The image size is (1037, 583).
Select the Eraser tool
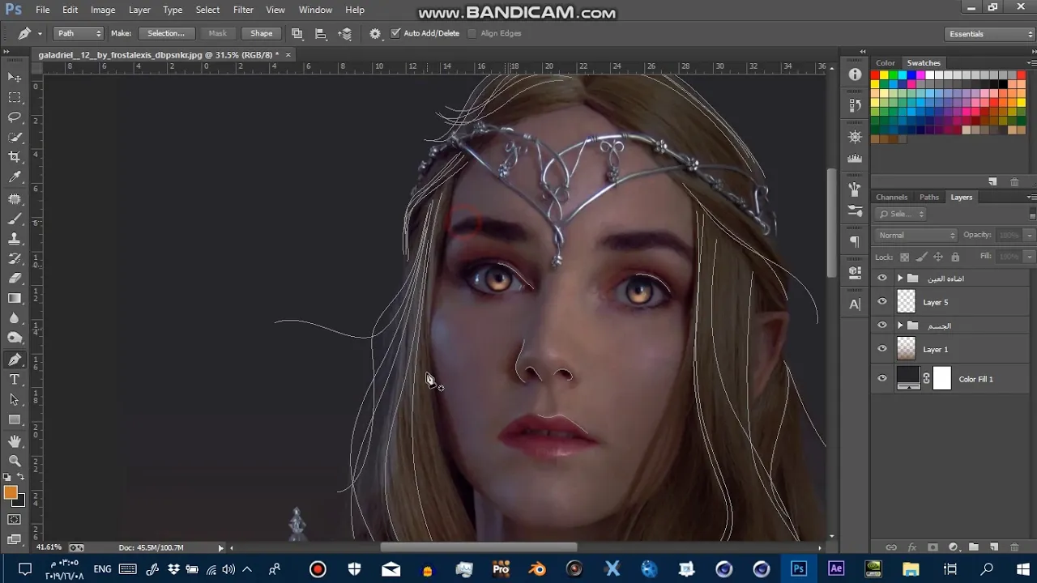[x=15, y=279]
